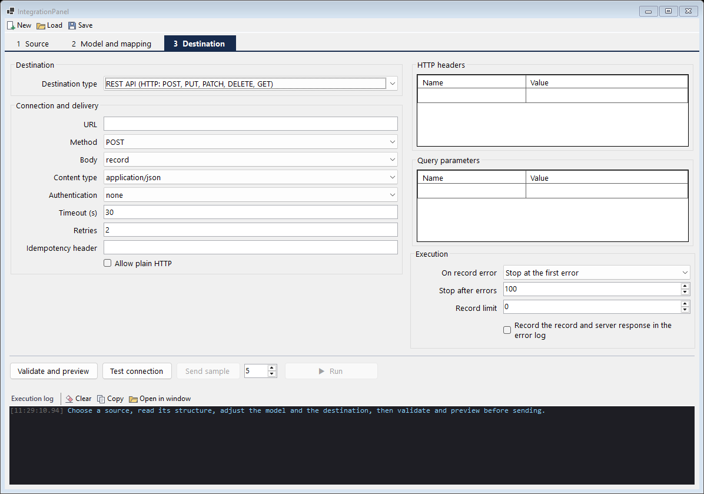Increase the sample count spinner

pos(271,368)
